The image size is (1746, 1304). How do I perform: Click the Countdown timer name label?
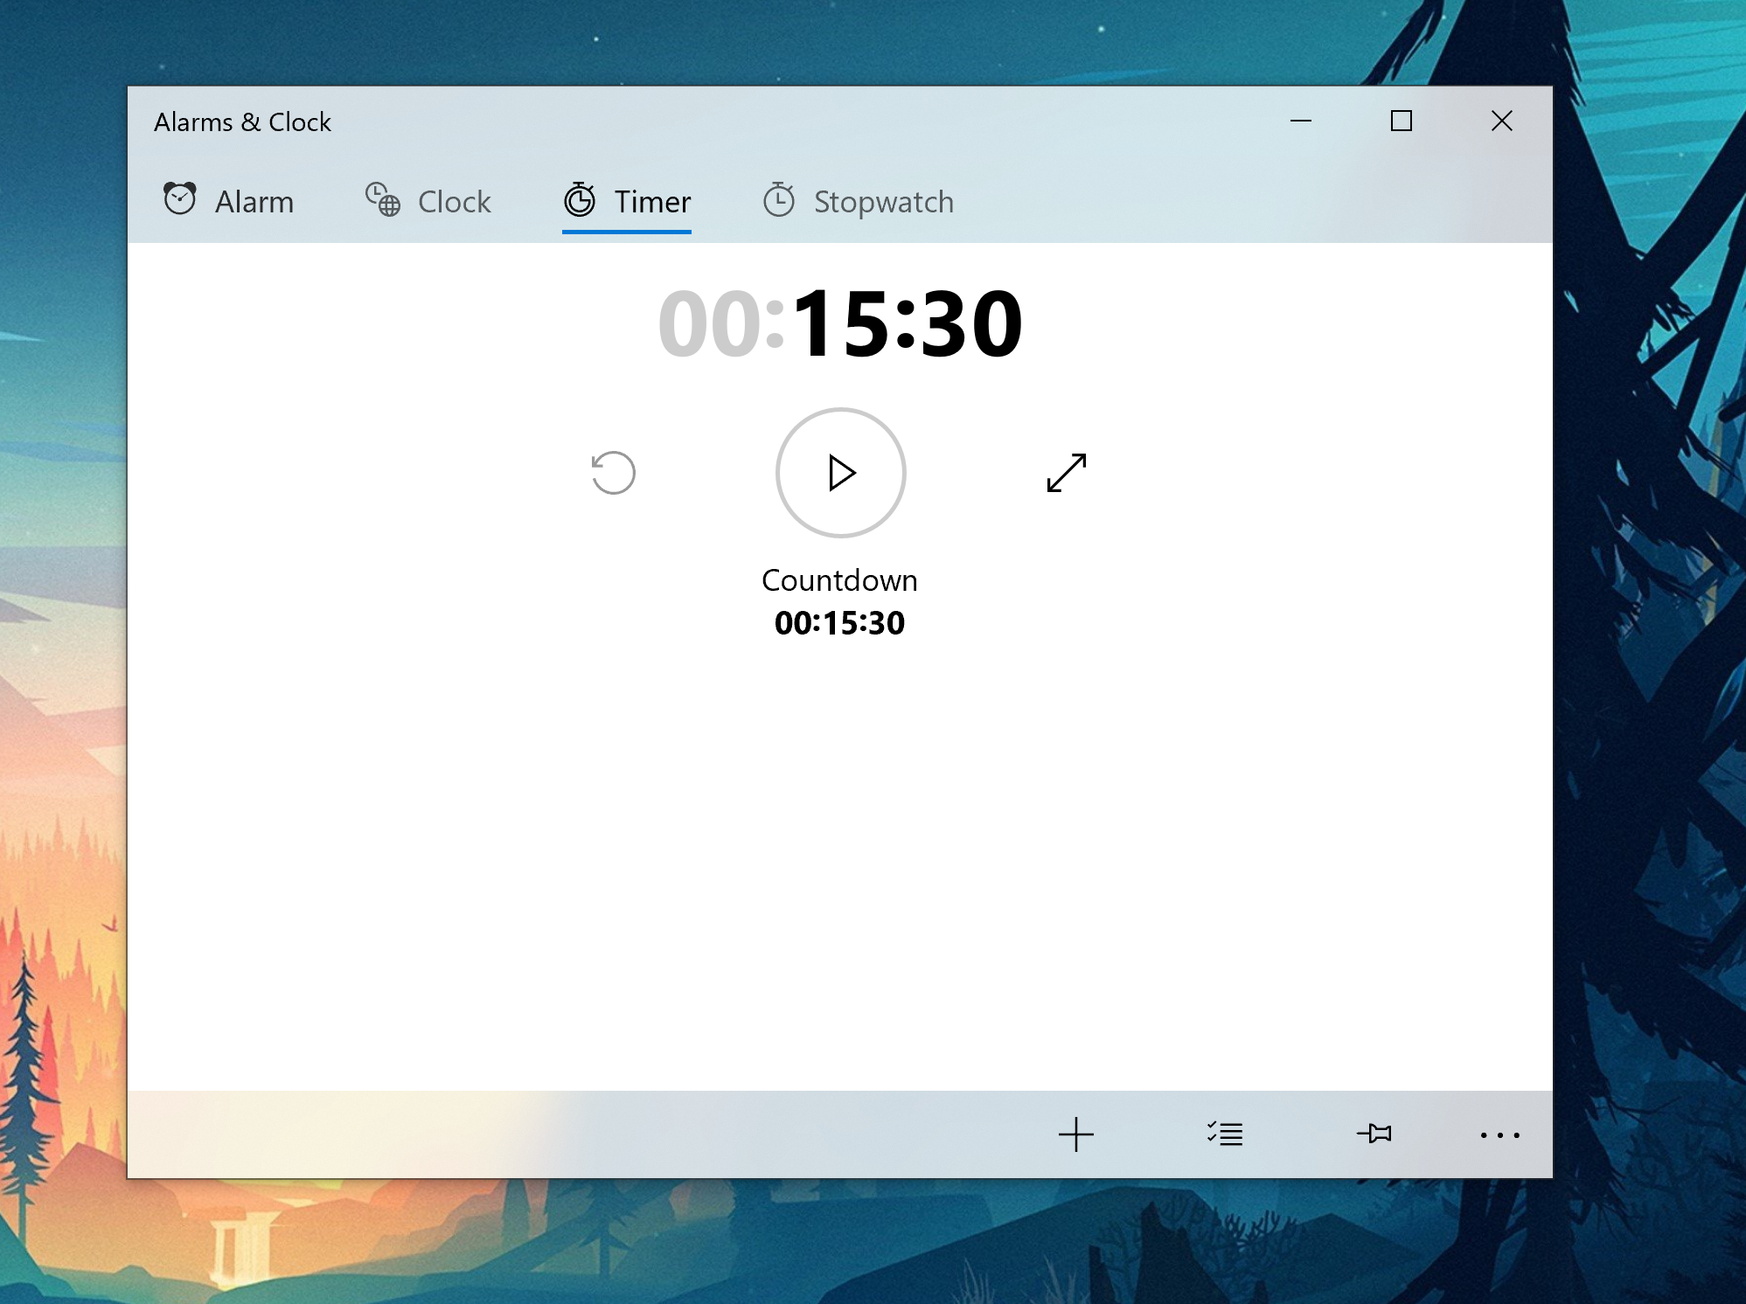(x=839, y=580)
